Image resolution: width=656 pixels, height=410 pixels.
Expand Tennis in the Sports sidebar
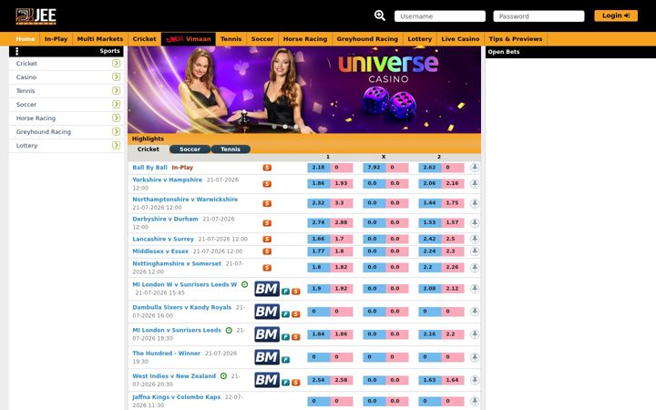(x=116, y=90)
